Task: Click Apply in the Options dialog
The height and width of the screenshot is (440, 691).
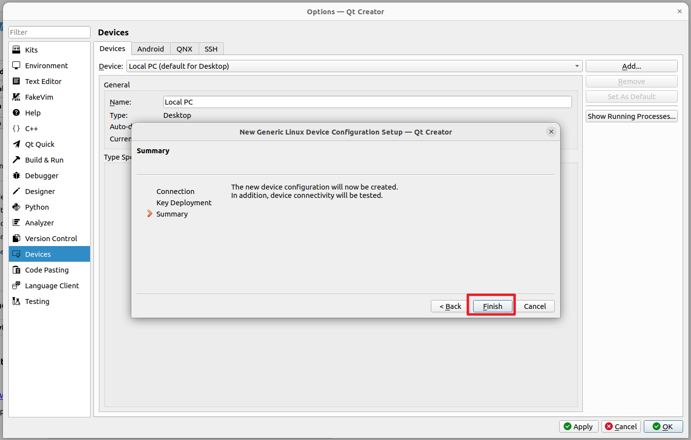Action: point(579,427)
